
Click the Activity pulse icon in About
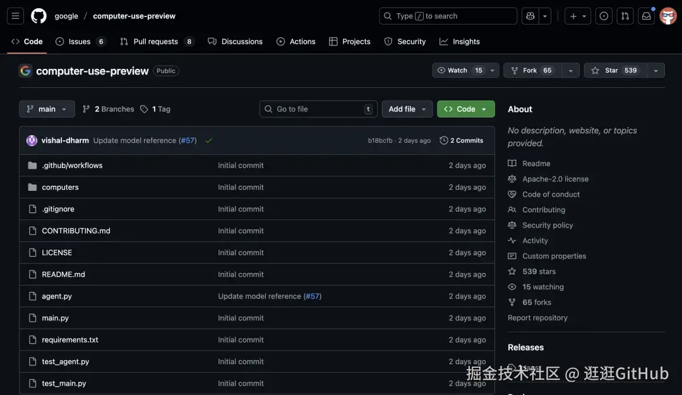(x=512, y=240)
